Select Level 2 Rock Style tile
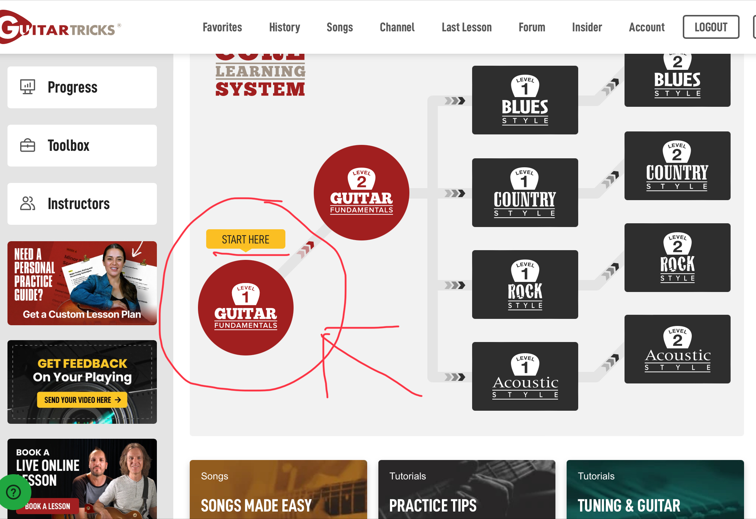756x519 pixels. click(678, 258)
